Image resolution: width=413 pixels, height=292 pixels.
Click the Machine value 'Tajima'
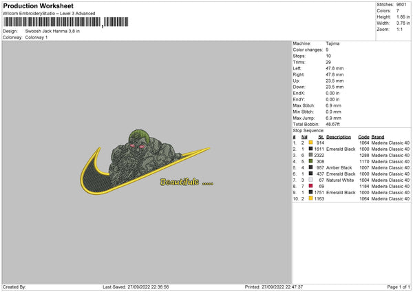(332, 43)
